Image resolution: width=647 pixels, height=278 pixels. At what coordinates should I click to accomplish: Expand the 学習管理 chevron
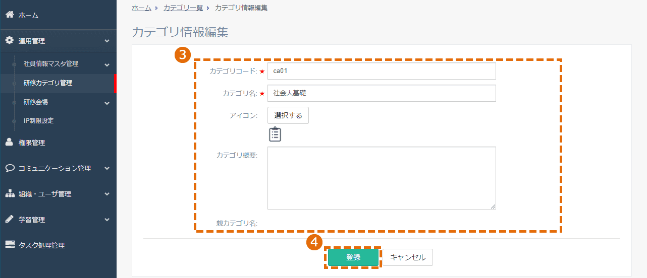[107, 220]
